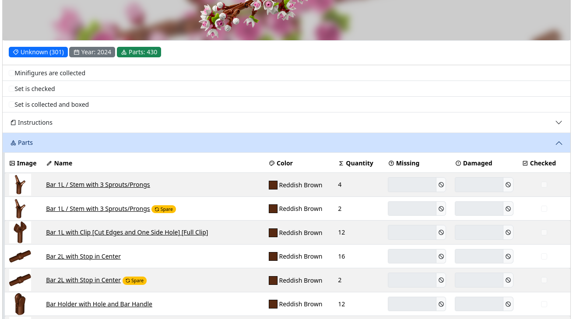
Task: Open 'Bar Holder with Hole and Bar Handle' link
Action: click(x=99, y=304)
